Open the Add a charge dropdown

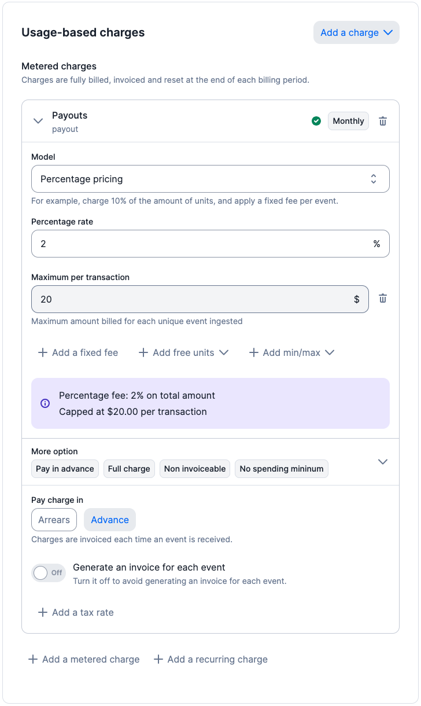pyautogui.click(x=356, y=33)
